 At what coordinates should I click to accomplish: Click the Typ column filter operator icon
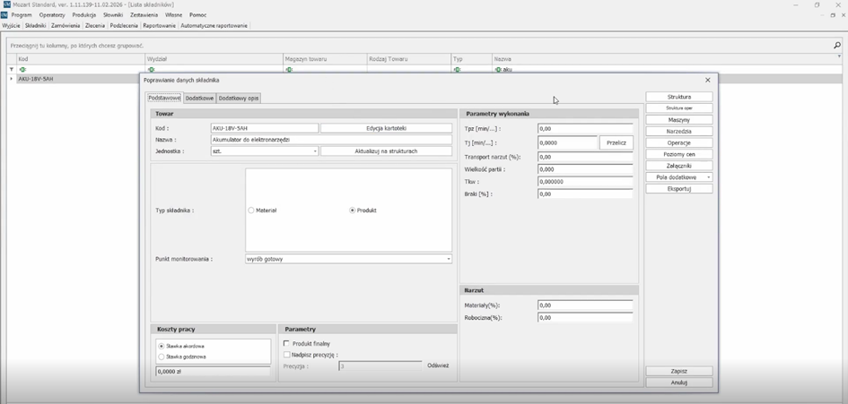pyautogui.click(x=458, y=69)
